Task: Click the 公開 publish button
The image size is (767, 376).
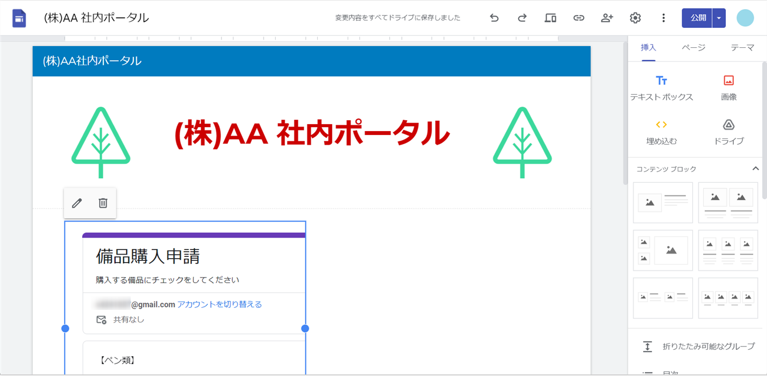Action: (x=697, y=18)
